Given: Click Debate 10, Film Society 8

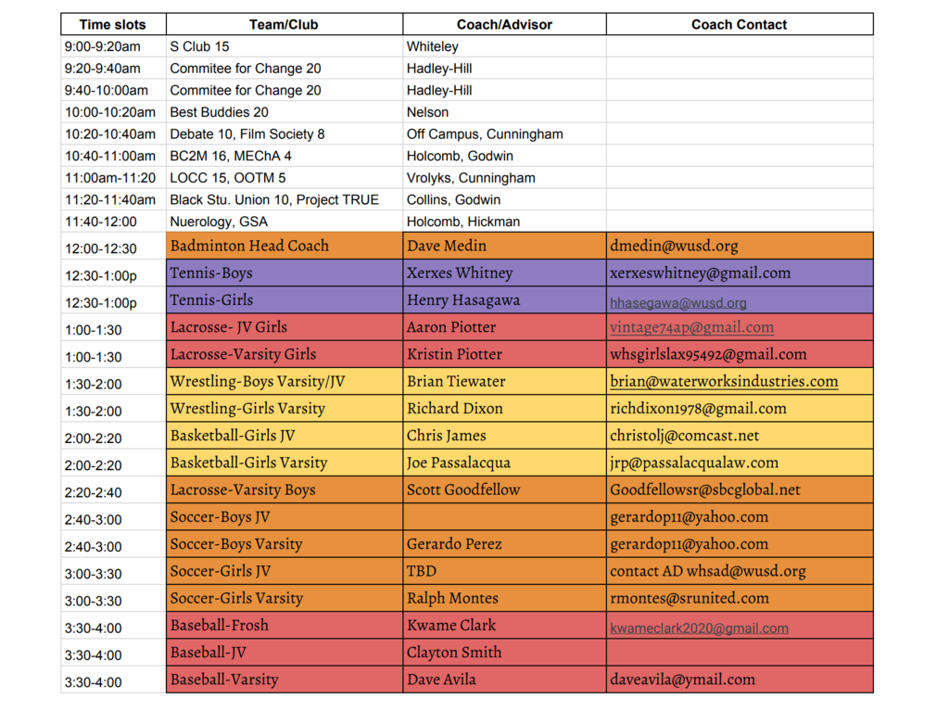Looking at the screenshot, I should (284, 133).
